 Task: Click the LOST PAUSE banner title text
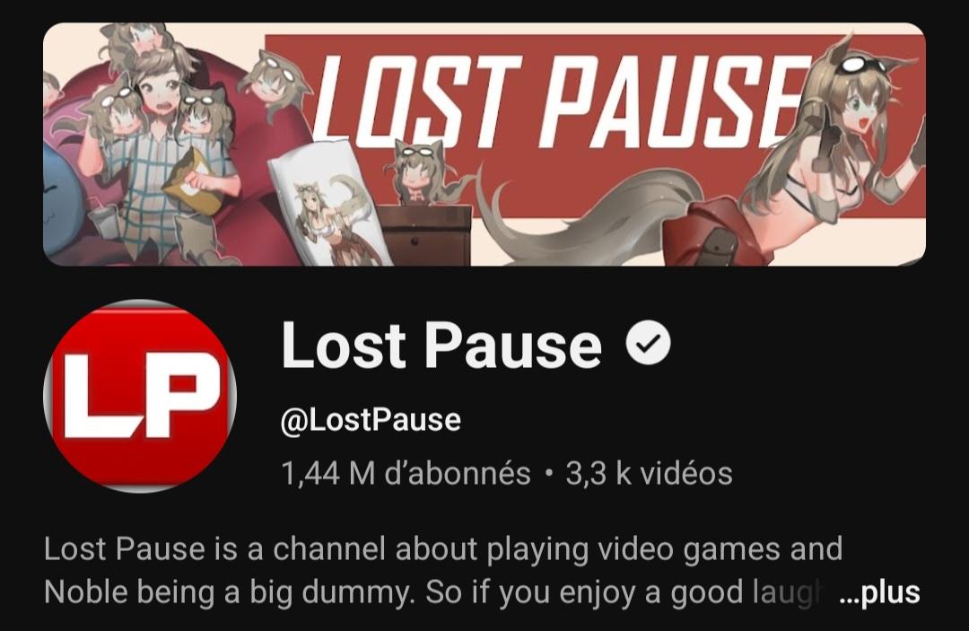point(559,102)
